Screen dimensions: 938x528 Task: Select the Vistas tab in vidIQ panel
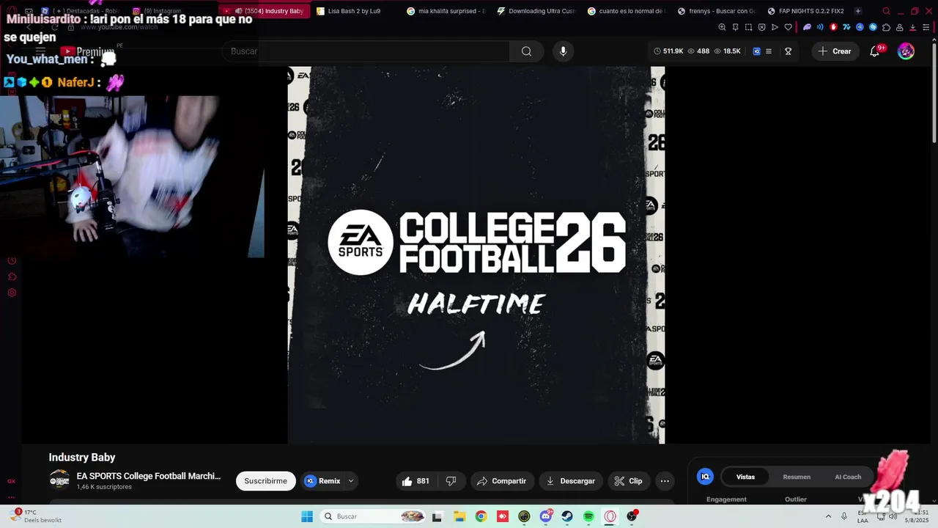coord(745,477)
